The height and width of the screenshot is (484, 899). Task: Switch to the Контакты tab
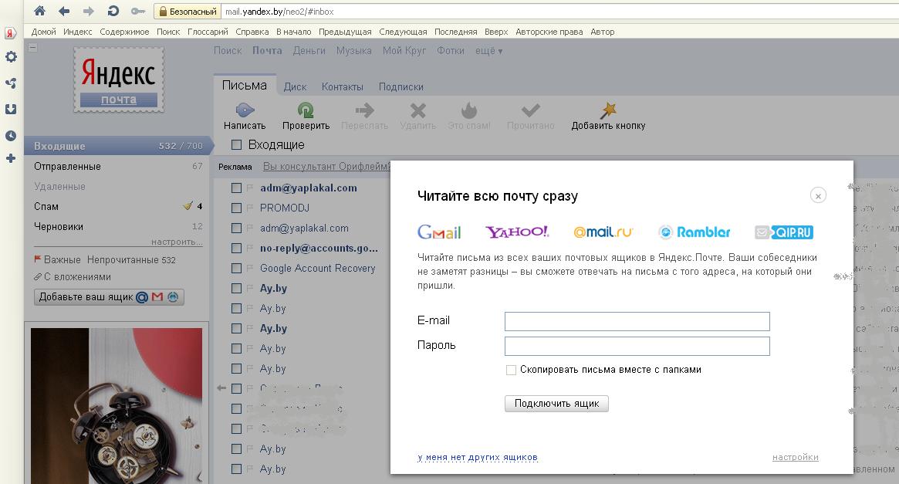pyautogui.click(x=343, y=86)
